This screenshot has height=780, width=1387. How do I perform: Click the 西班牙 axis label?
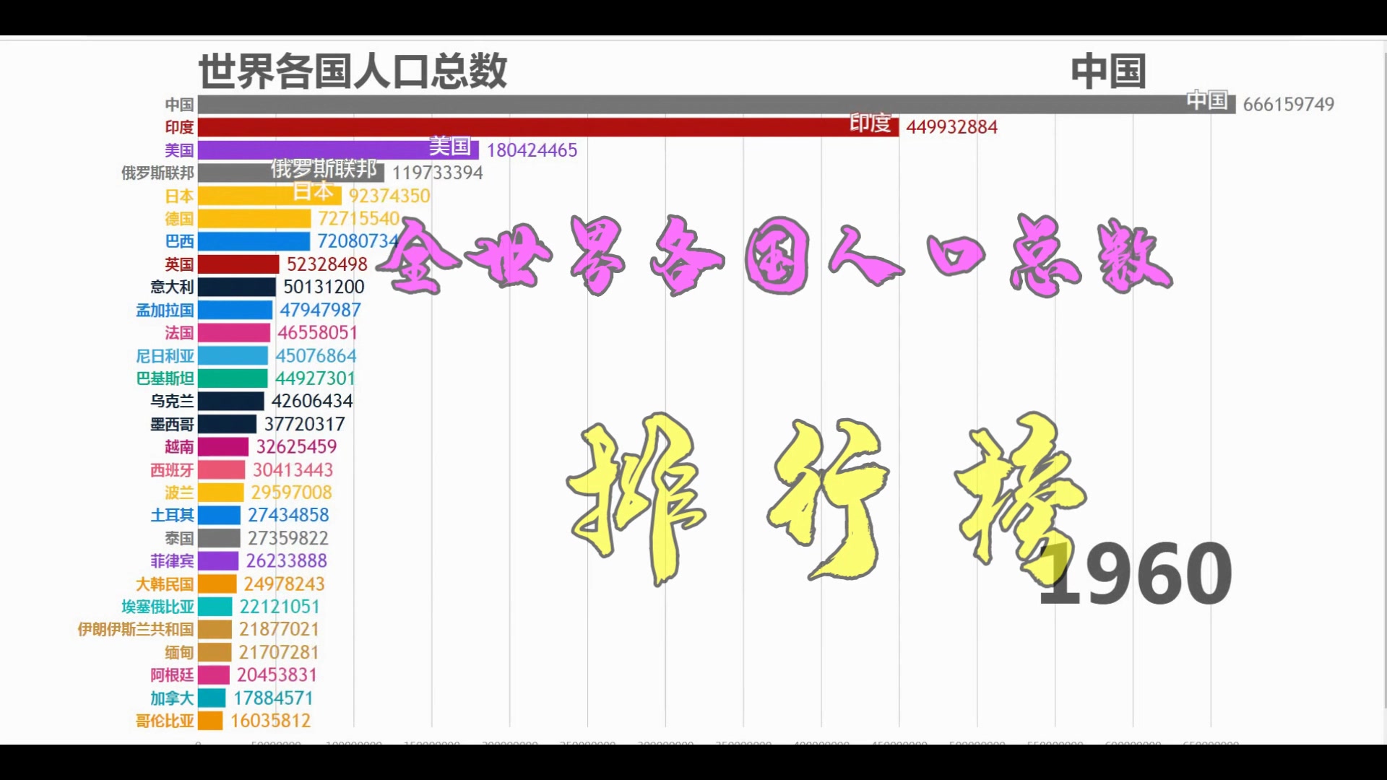click(172, 469)
